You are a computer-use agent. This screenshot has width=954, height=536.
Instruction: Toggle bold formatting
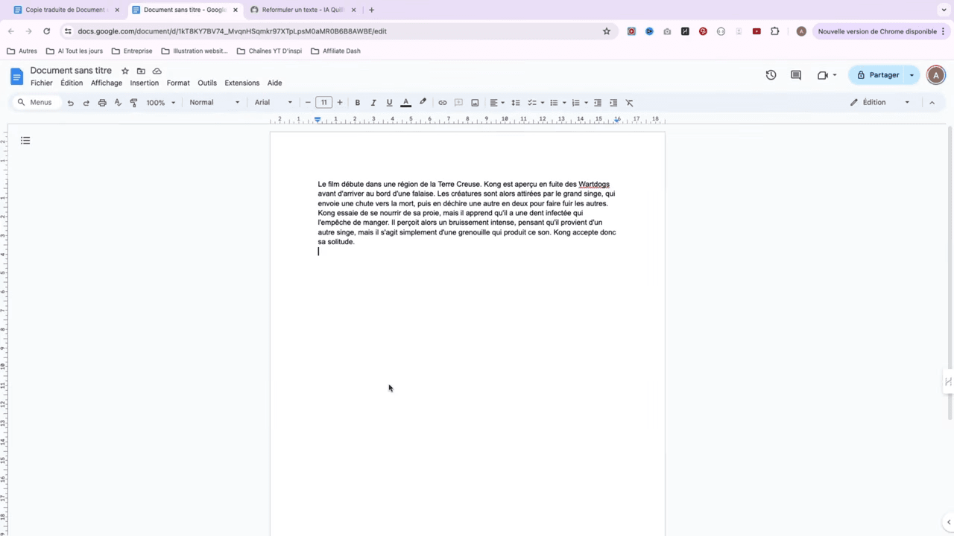358,103
